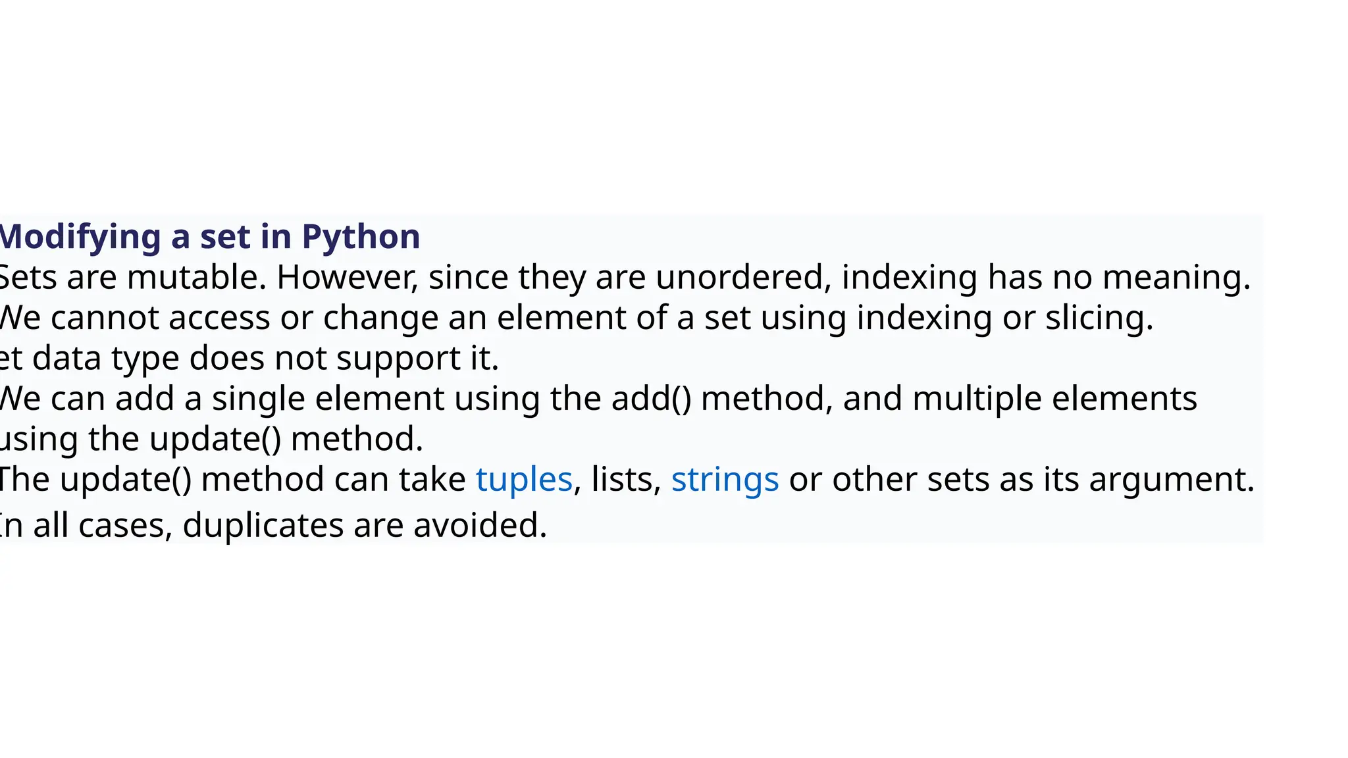
Task: Click the line about 'indexing or slicing'
Action: pos(1004,318)
